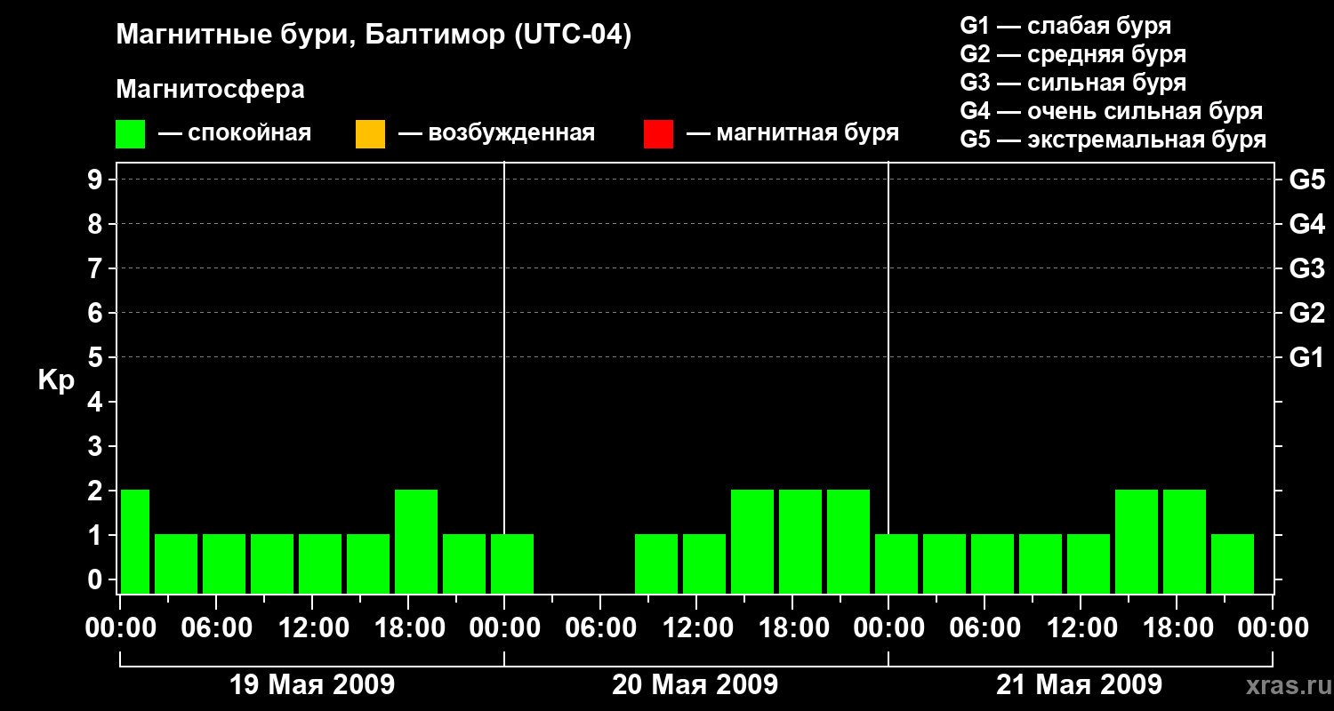Click the '21 Мая 2009' date label
Image resolution: width=1334 pixels, height=711 pixels.
coord(1079,684)
